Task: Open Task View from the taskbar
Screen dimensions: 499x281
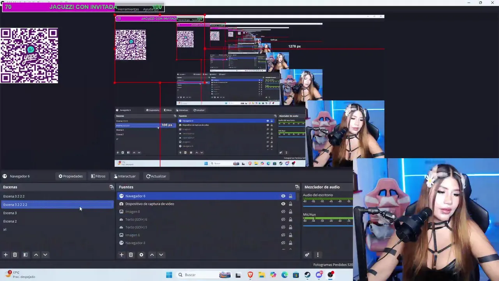Action: click(238, 275)
